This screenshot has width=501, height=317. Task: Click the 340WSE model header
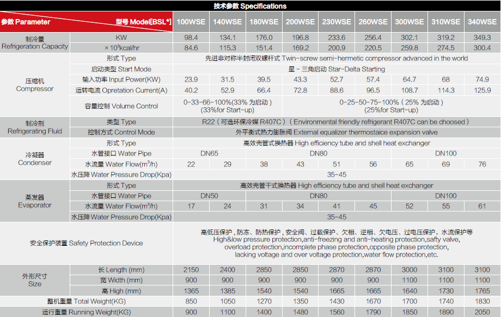(x=482, y=22)
